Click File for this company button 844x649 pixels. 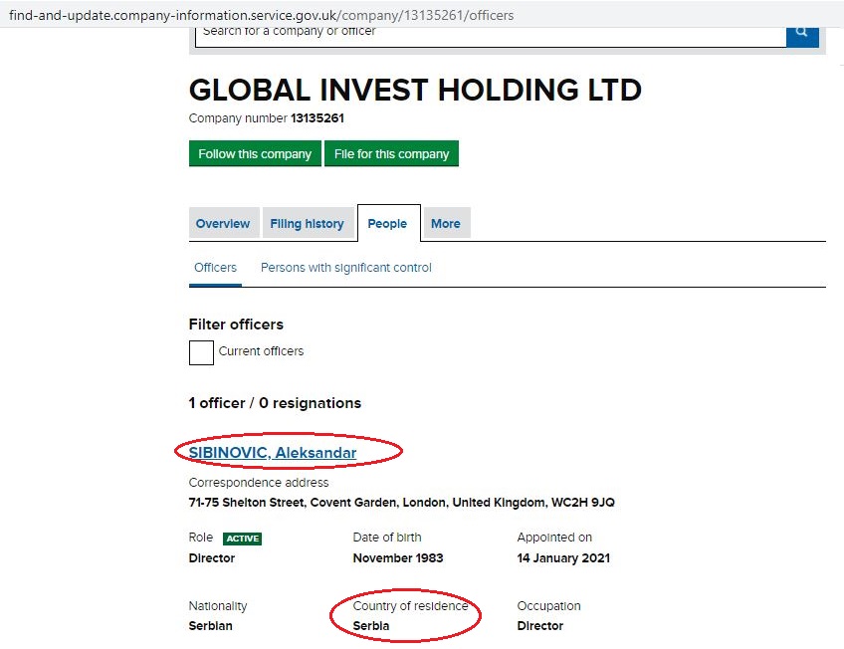click(391, 154)
